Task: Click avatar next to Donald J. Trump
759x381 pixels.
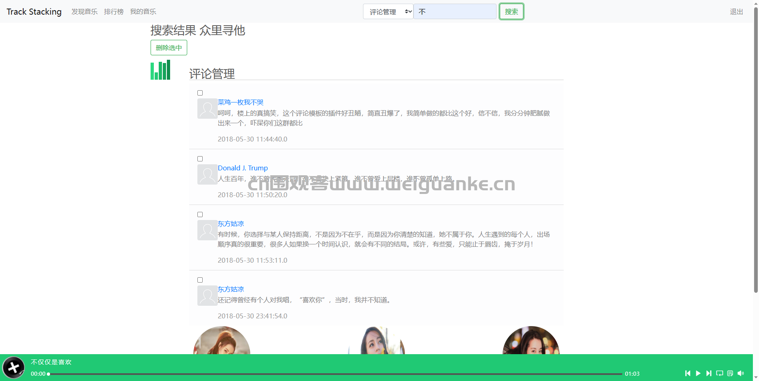Action: coord(207,174)
